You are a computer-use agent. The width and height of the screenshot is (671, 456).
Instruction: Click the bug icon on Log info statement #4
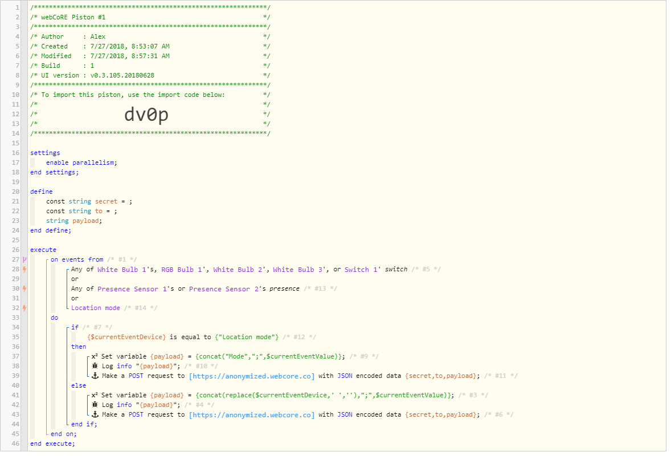tap(95, 405)
